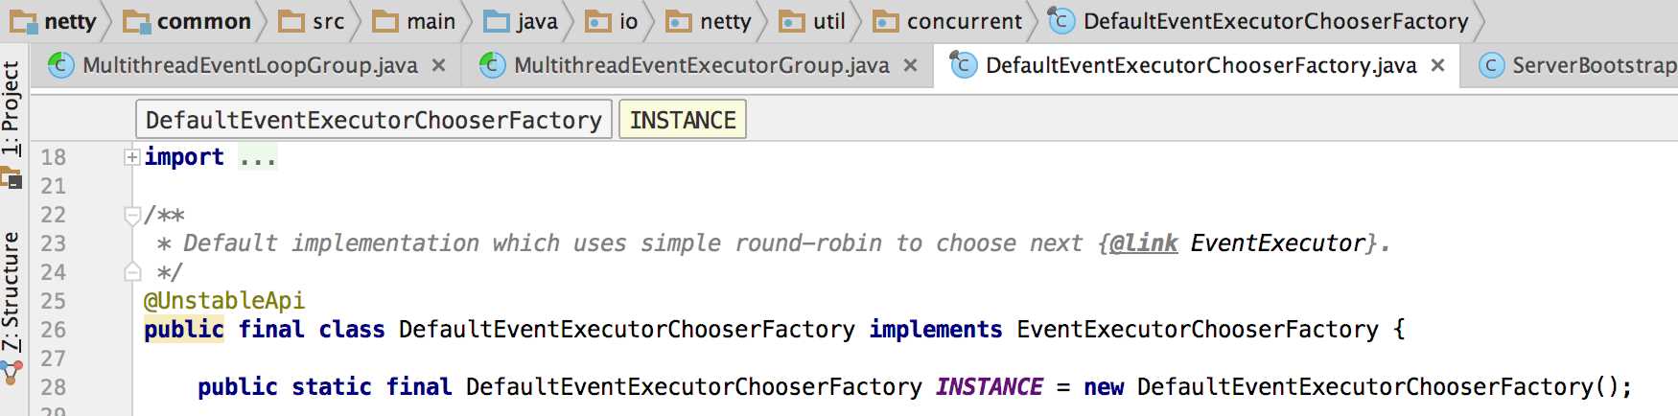The height and width of the screenshot is (416, 1678).
Task: Click fold end marker at line 24
Action: tap(132, 272)
